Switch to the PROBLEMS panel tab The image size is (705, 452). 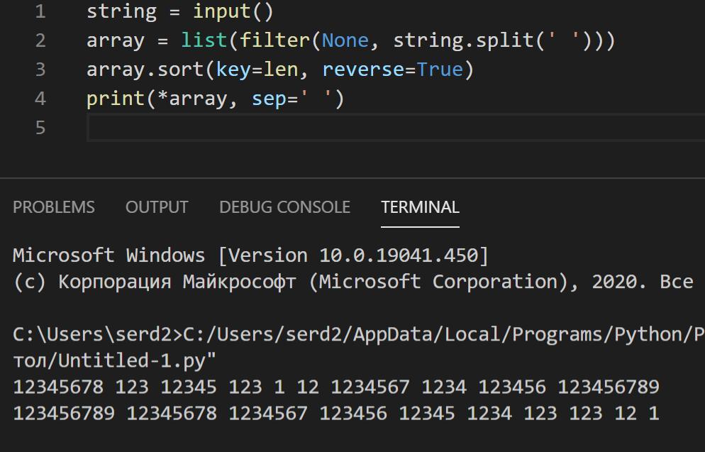(54, 207)
